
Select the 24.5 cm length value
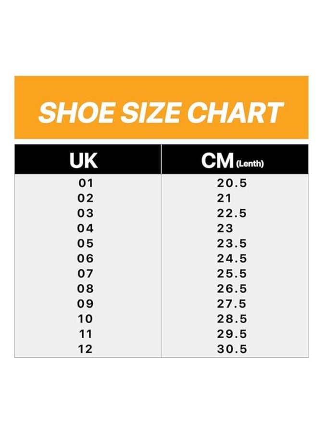tap(232, 259)
